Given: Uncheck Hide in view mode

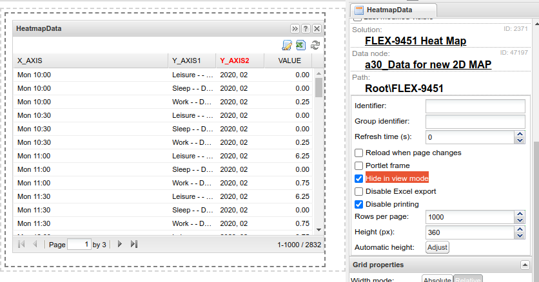Looking at the screenshot, I should coord(358,178).
